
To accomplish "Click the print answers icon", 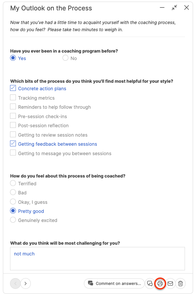I will click(x=160, y=284).
